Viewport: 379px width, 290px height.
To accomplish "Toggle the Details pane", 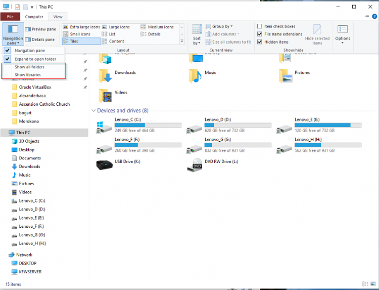I will [40, 39].
